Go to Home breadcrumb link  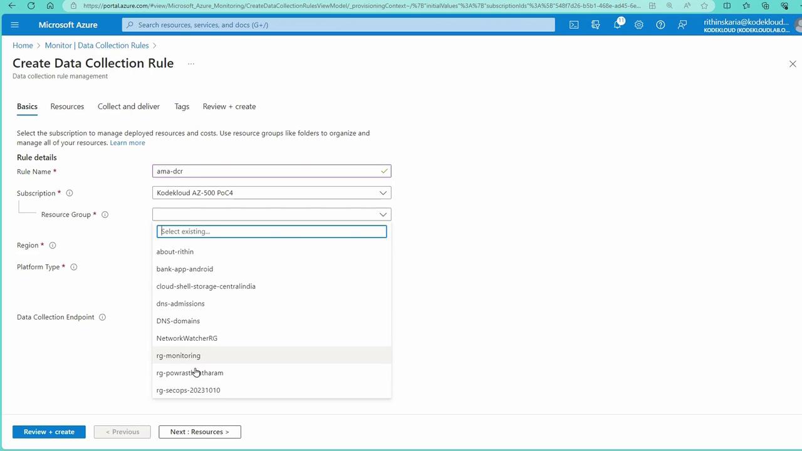pos(23,46)
